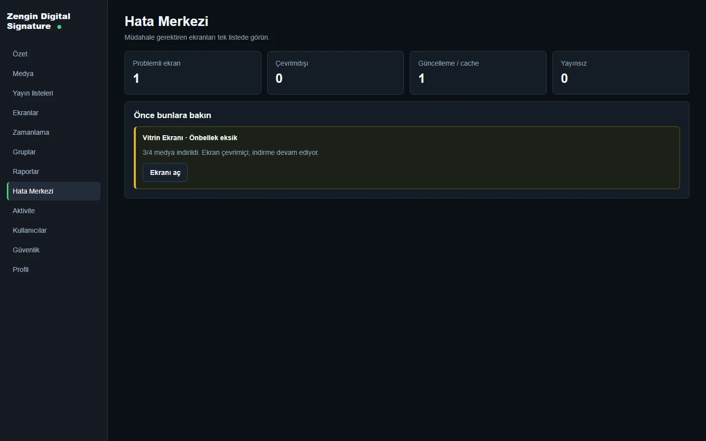This screenshot has width=706, height=441.
Task: Select the Çevrimdışı stat card
Action: (335, 73)
